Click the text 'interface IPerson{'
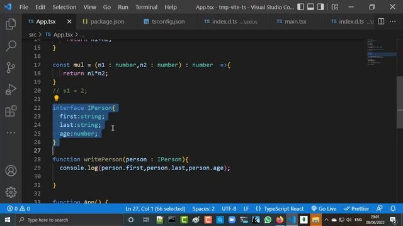Viewport: 403px width, 226px height. 84,108
